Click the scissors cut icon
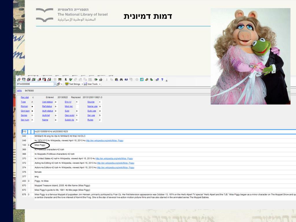The image size is (296, 222). [107, 80]
